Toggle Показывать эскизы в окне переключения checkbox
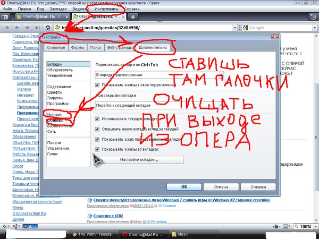The image size is (319, 239). click(97, 85)
